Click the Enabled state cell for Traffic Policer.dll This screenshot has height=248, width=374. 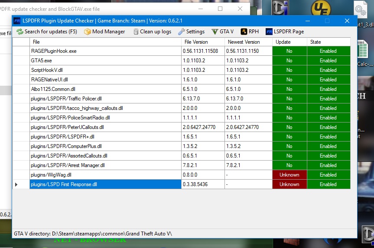pyautogui.click(x=328, y=99)
